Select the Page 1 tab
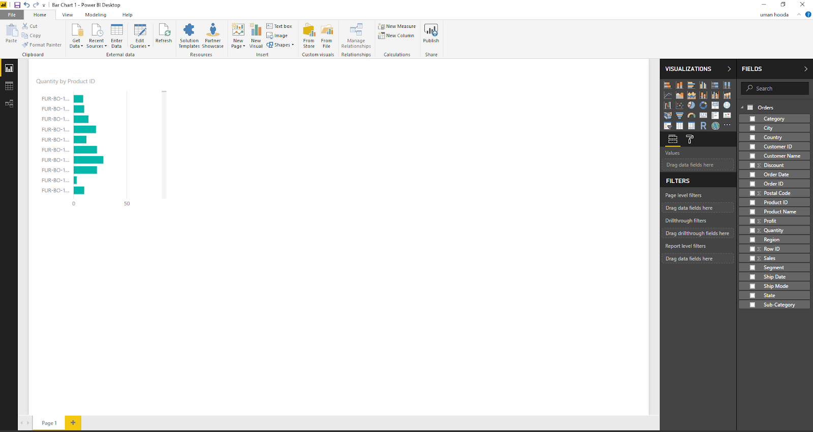This screenshot has width=813, height=432. 49,423
